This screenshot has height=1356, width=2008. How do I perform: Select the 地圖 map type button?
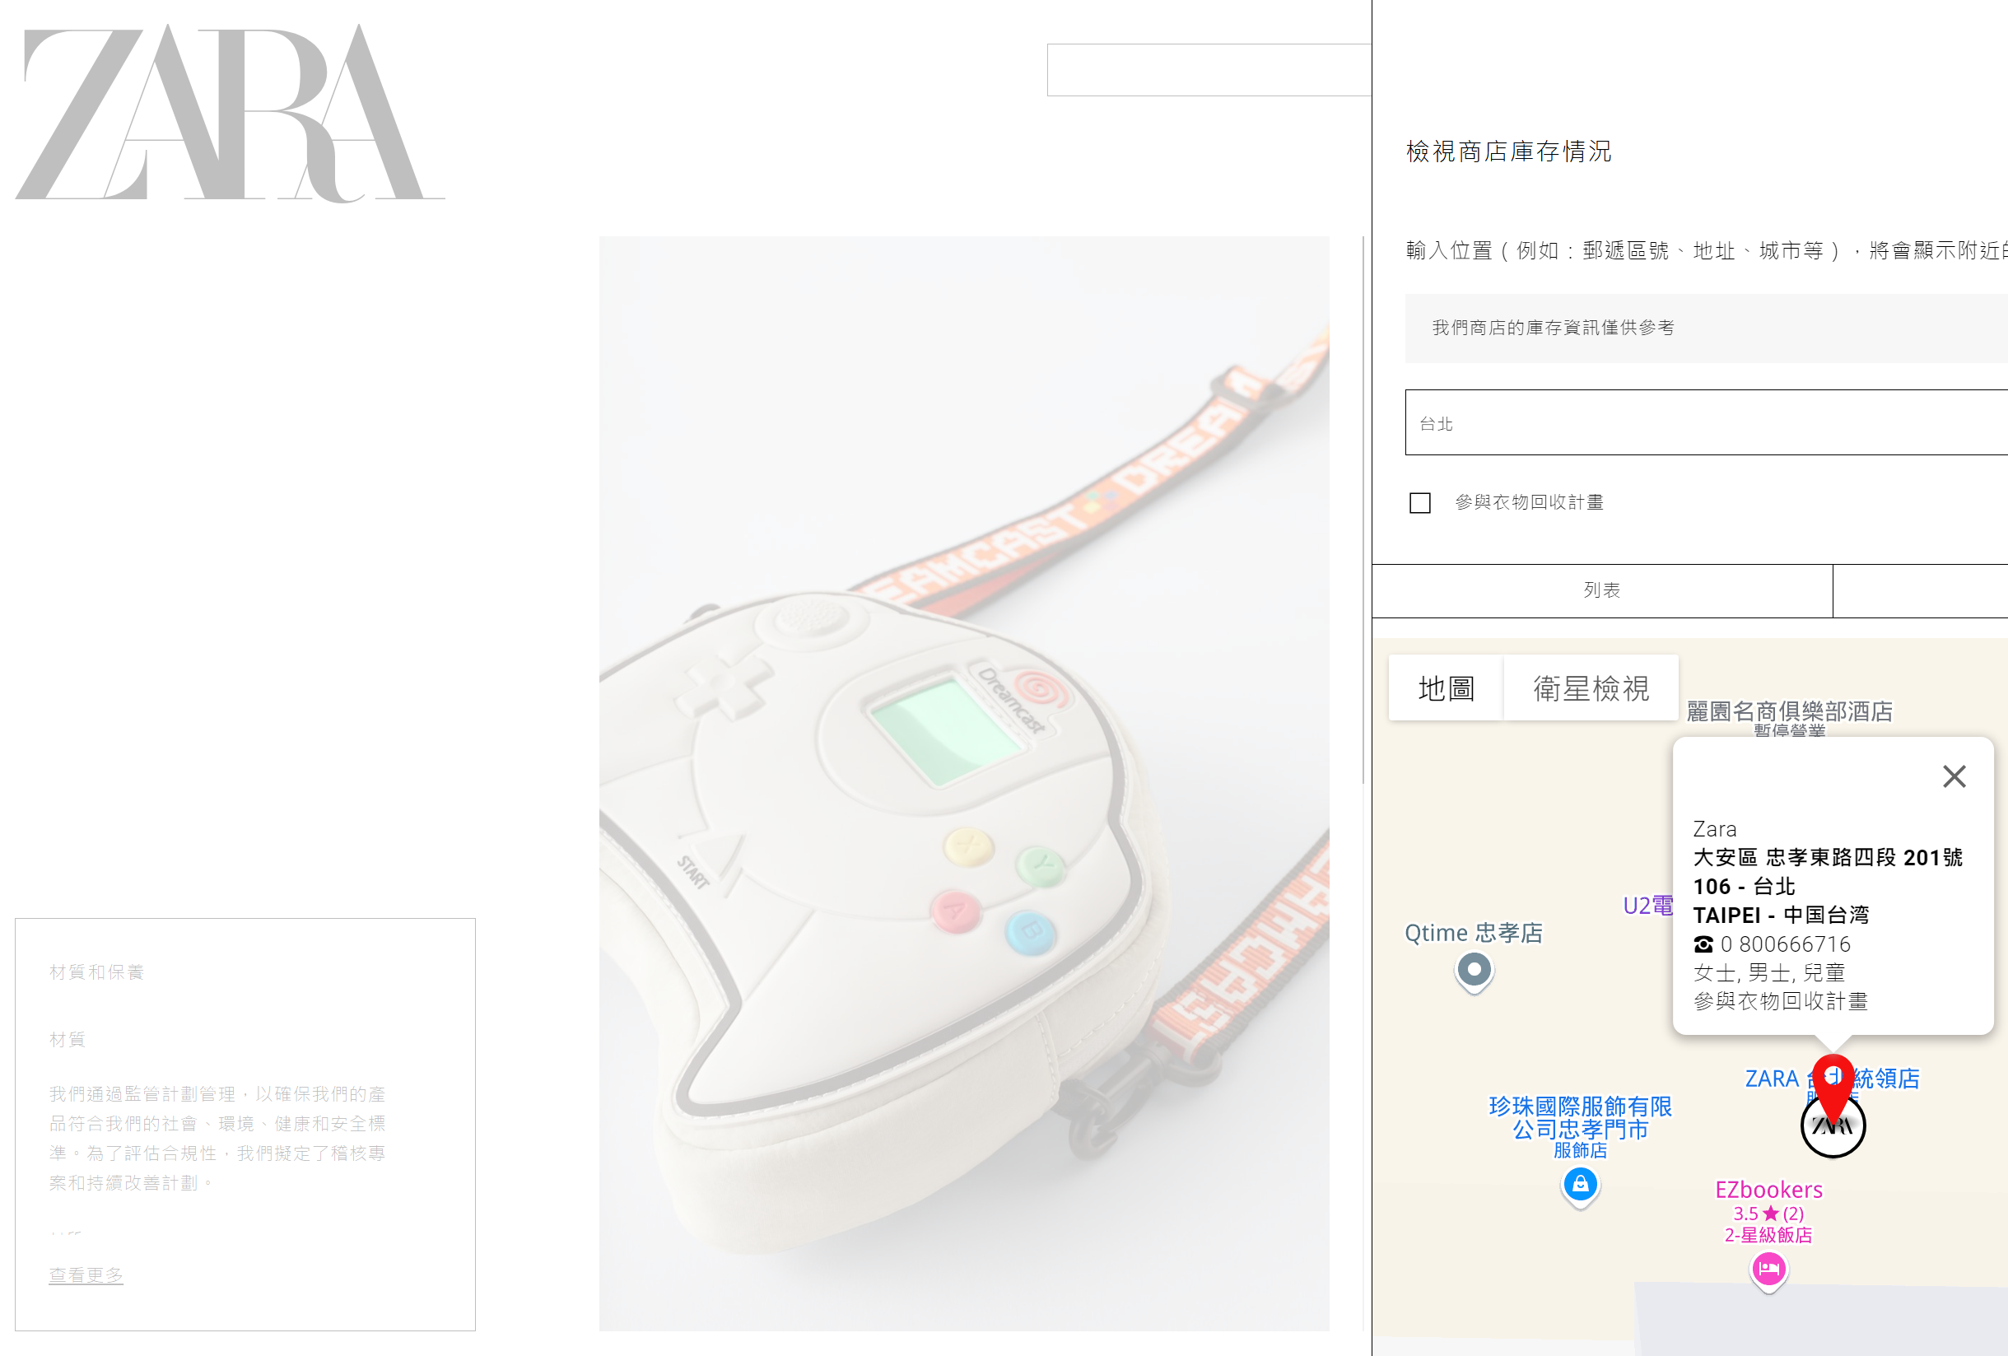pyautogui.click(x=1446, y=688)
